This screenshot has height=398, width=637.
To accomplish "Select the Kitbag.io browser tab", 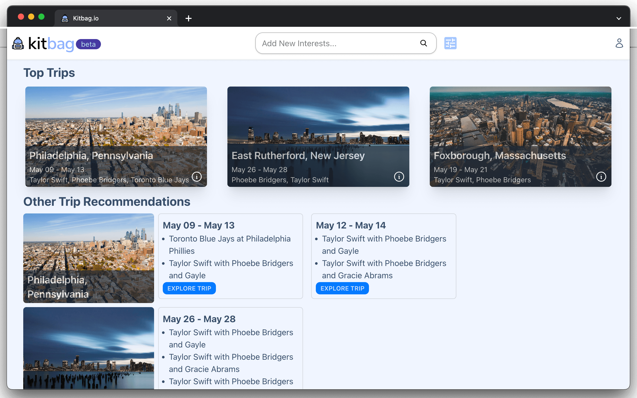I will (116, 18).
